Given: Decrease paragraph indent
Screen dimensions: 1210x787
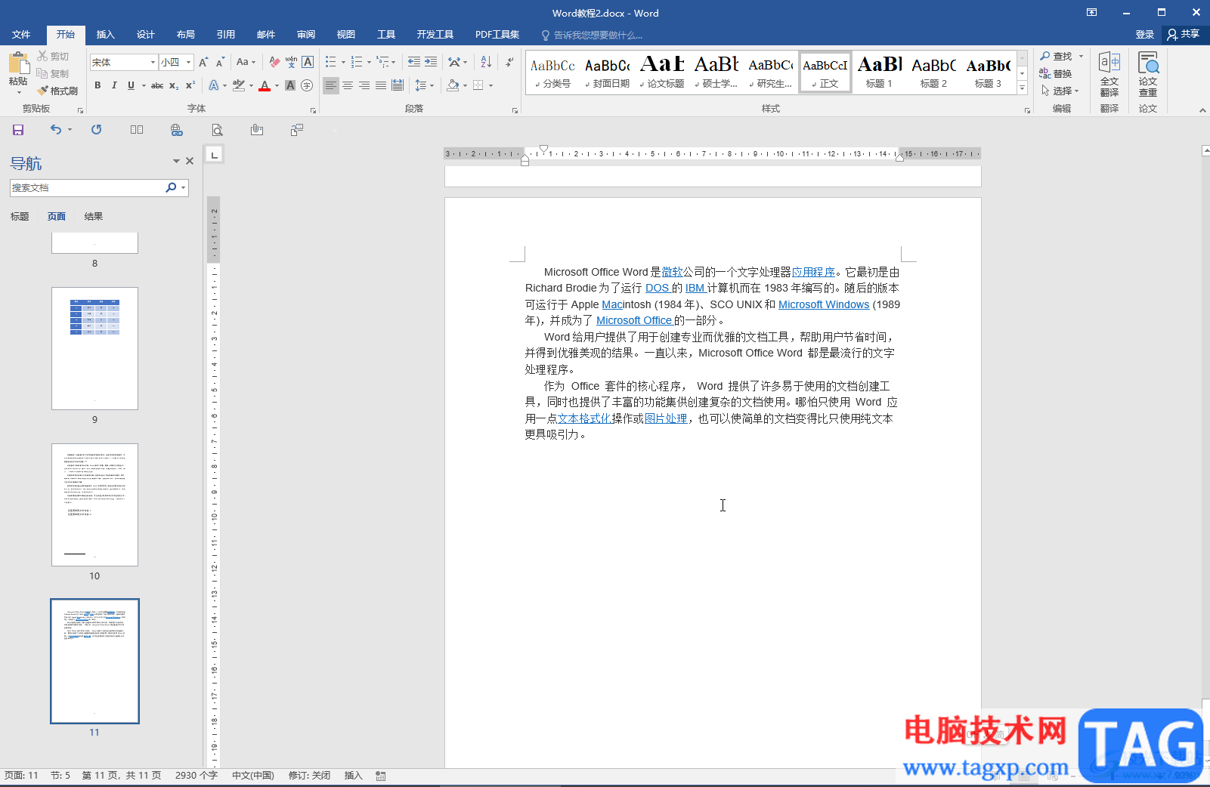Looking at the screenshot, I should coord(414,62).
